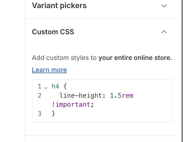Screen dimensions: 183x142
Task: Open the Learn more link
Action: [x=49, y=70]
